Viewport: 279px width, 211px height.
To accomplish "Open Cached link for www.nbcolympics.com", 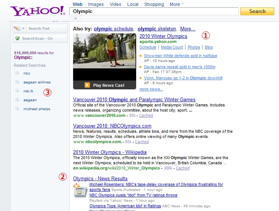I will [142, 142].
